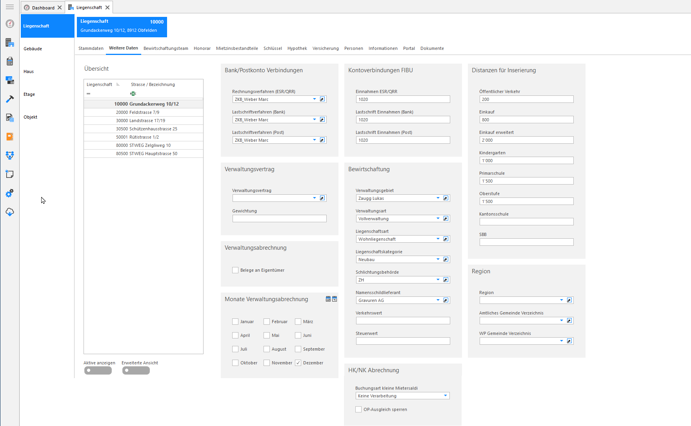The width and height of the screenshot is (691, 426).
Task: Uncheck the Dezember checkbox
Action: pos(298,363)
